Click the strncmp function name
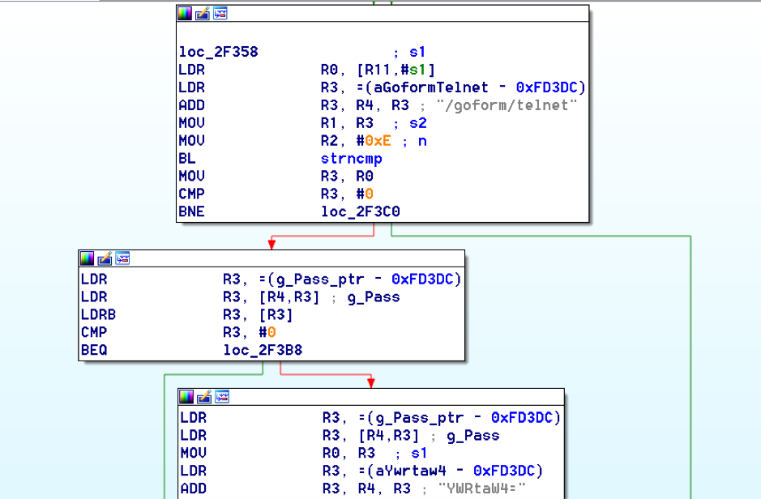 pyautogui.click(x=352, y=159)
